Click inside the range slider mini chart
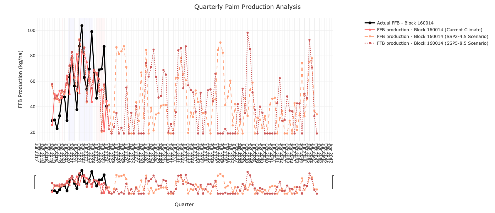 coord(178,183)
